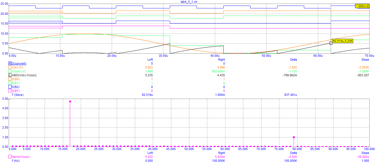Click the harmonic peak marker near 79K
376x164 pixels.
(294, 137)
